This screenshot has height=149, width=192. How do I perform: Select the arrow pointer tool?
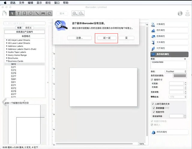coord(12,13)
